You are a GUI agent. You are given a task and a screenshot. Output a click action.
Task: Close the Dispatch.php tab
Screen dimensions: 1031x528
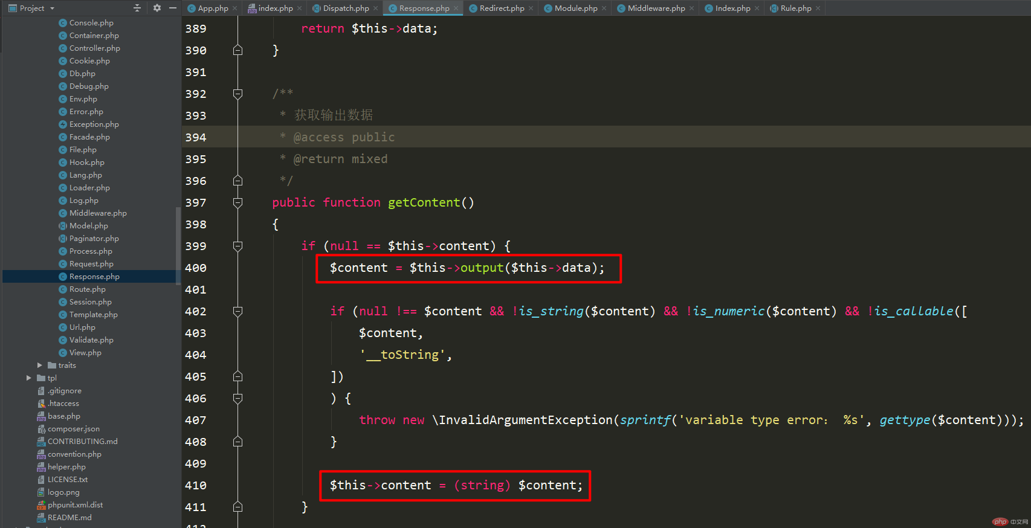pyautogui.click(x=376, y=8)
